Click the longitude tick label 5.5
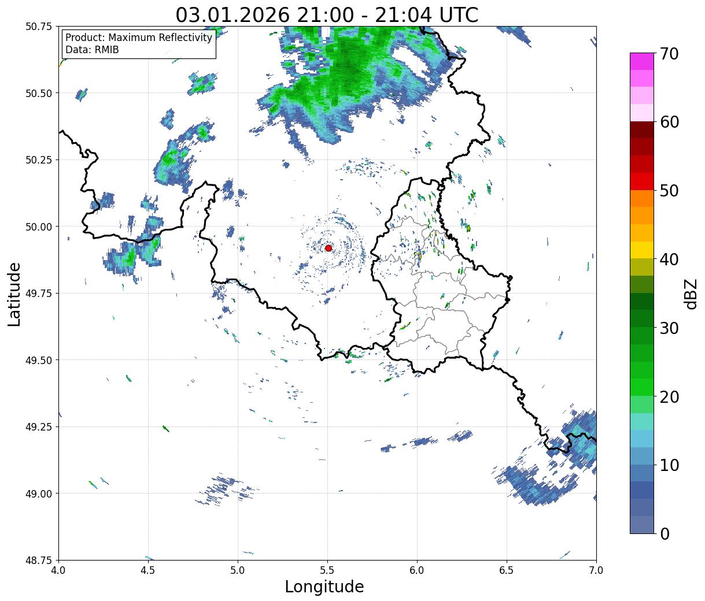This screenshot has height=601, width=705. tap(327, 570)
